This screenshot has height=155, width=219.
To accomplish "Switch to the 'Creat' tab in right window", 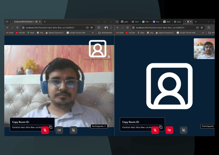I will [x=135, y=22].
